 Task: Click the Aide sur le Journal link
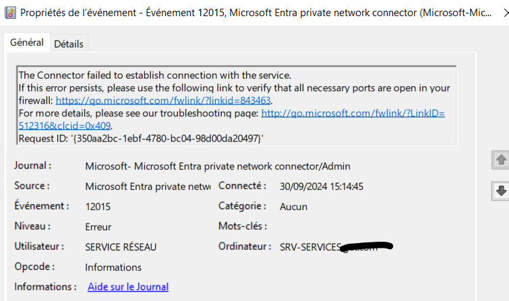(x=128, y=287)
